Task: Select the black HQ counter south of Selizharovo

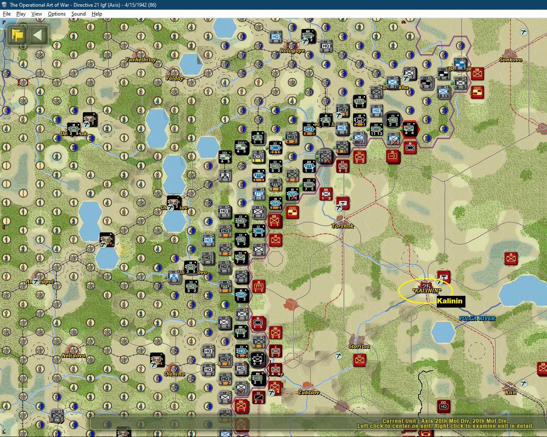Action: [x=191, y=286]
